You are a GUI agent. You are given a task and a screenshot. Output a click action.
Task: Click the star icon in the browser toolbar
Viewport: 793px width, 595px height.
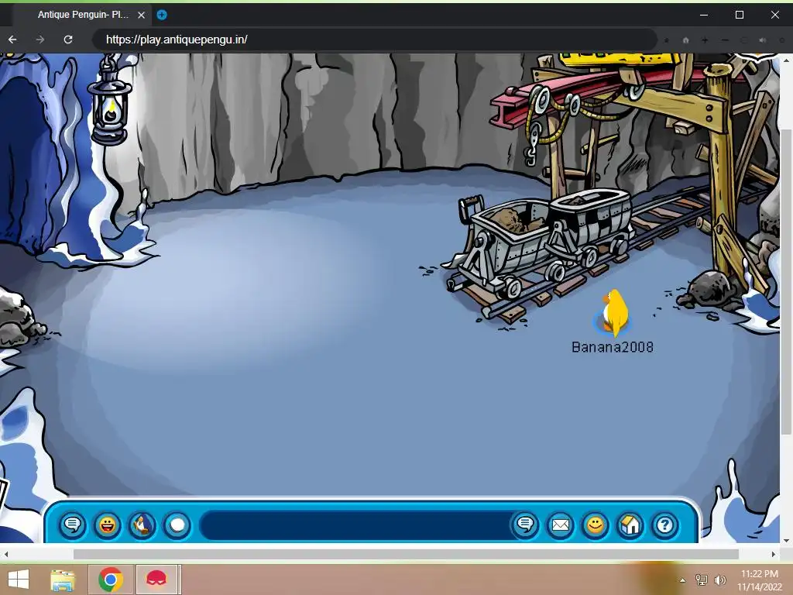tap(667, 40)
